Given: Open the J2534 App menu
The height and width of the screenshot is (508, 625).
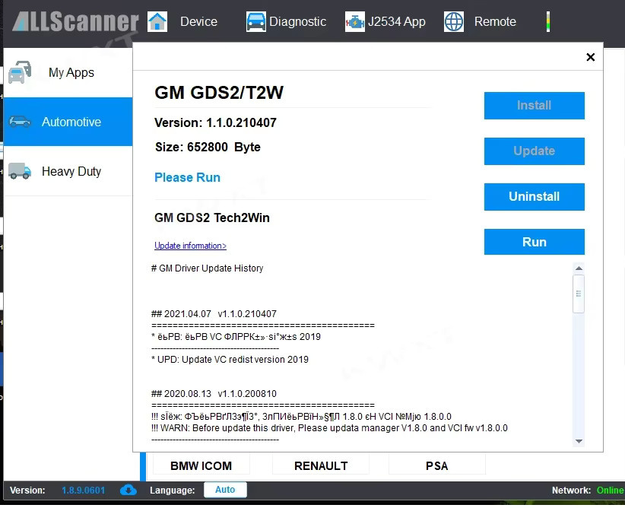Looking at the screenshot, I should (x=397, y=21).
